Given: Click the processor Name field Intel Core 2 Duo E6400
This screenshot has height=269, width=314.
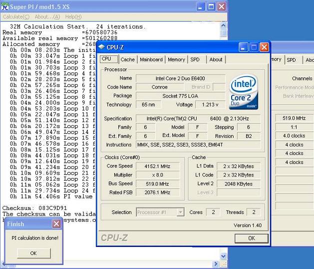Looking at the screenshot, I should tap(180, 78).
